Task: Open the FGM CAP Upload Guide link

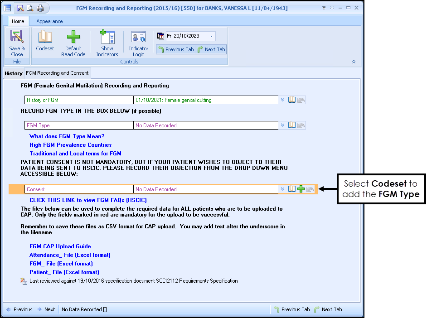Action: click(60, 246)
